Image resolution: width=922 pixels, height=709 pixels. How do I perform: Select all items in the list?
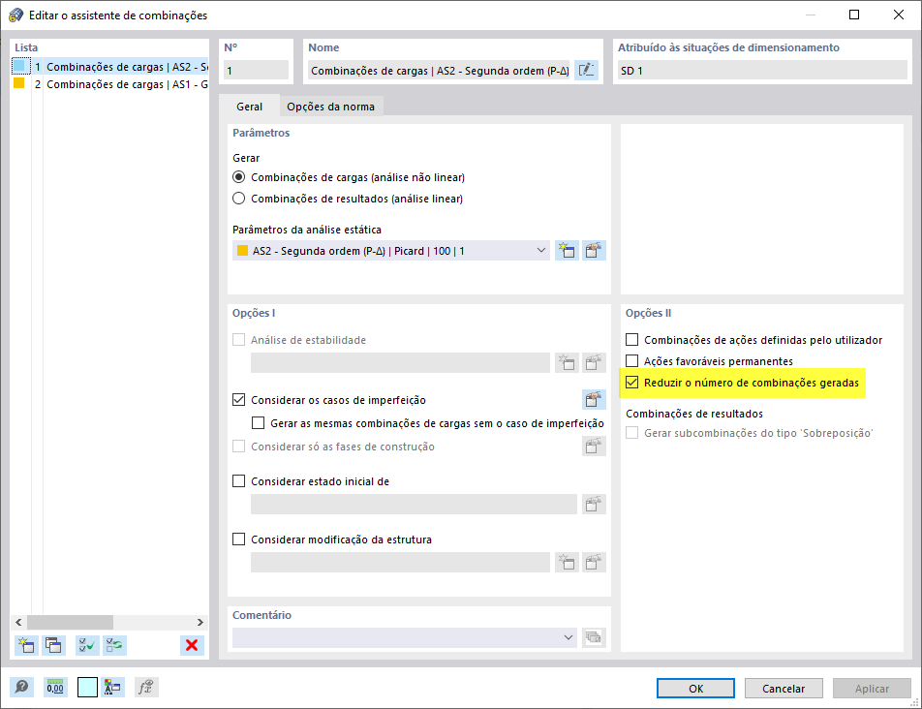[86, 645]
